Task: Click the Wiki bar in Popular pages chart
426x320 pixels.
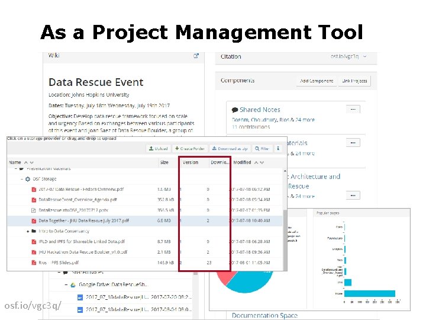Action: point(348,283)
